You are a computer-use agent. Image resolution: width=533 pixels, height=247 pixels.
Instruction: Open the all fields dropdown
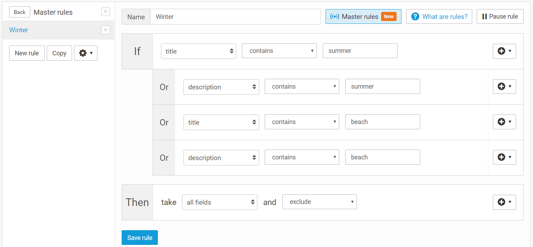[x=219, y=202]
